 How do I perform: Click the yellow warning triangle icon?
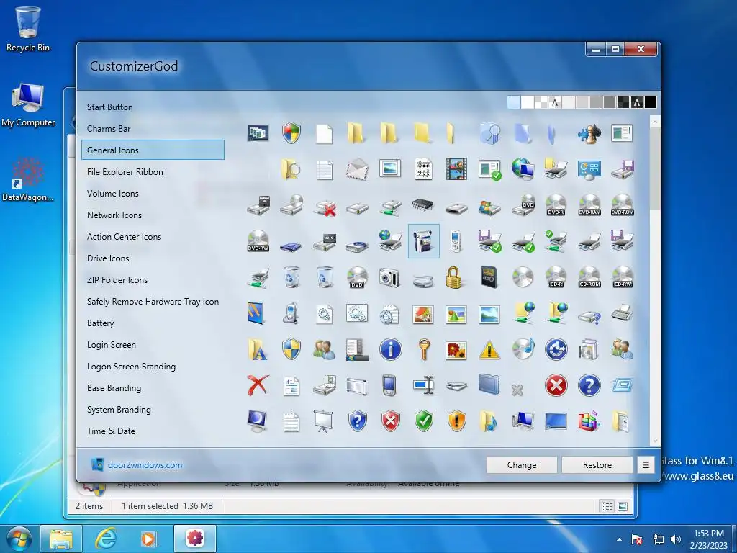point(489,350)
